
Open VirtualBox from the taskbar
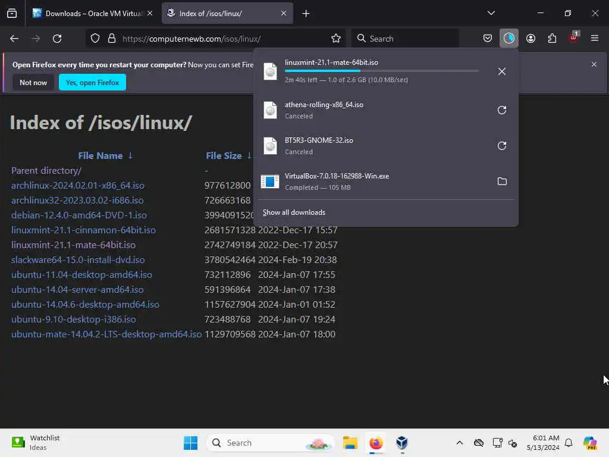point(402,443)
